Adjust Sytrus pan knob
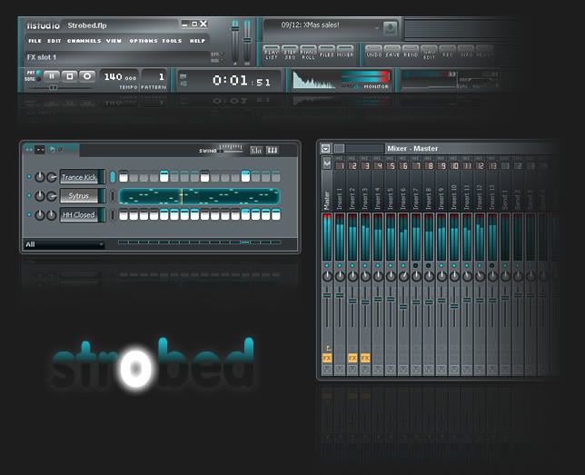 (40, 196)
